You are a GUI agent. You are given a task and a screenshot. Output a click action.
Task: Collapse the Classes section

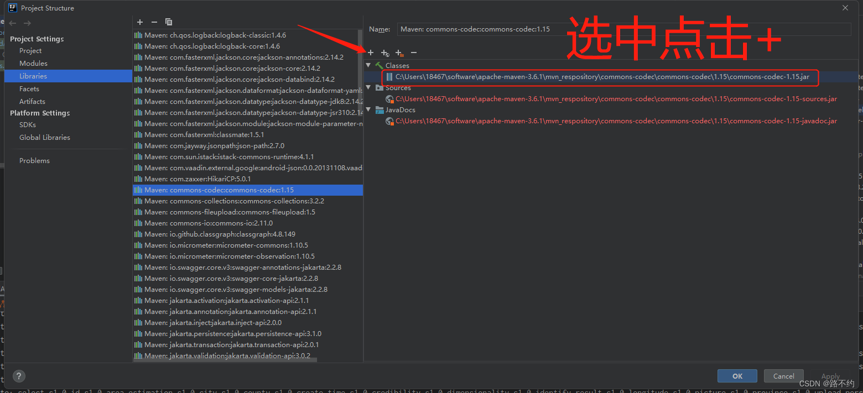coord(368,65)
